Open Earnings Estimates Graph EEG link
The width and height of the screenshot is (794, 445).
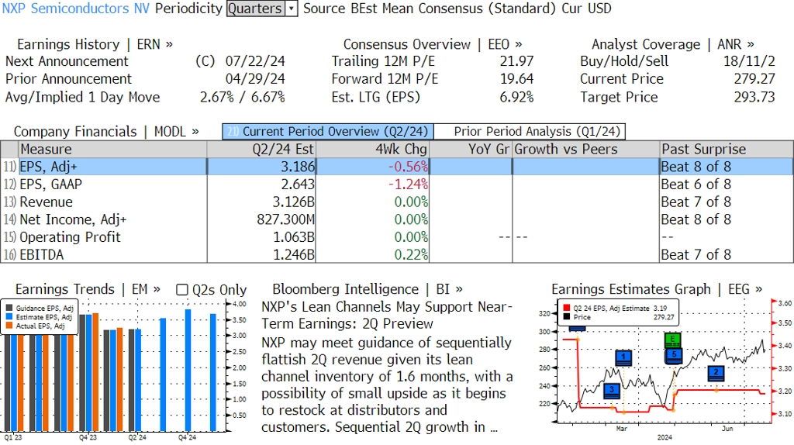pyautogui.click(x=657, y=289)
